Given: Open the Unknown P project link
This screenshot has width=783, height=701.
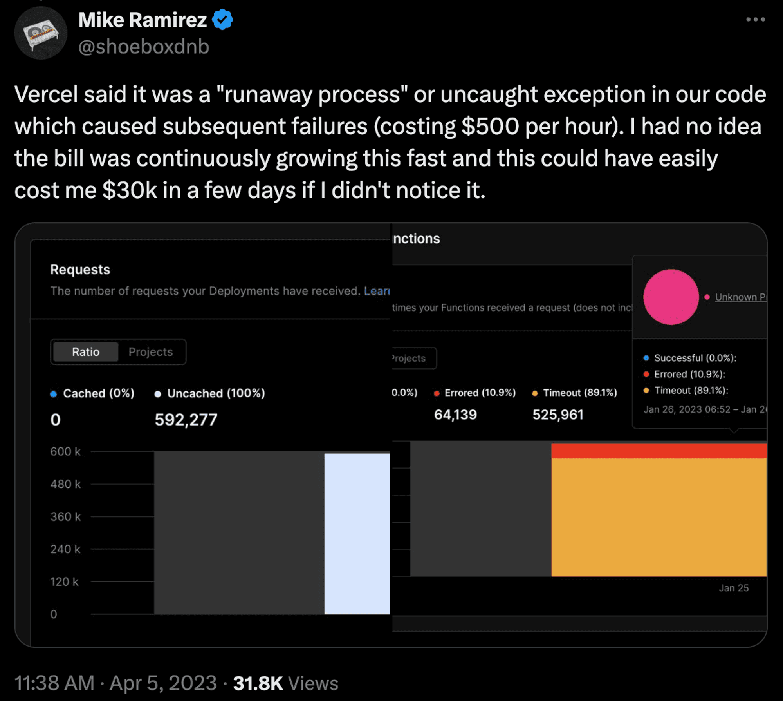Looking at the screenshot, I should tap(740, 297).
